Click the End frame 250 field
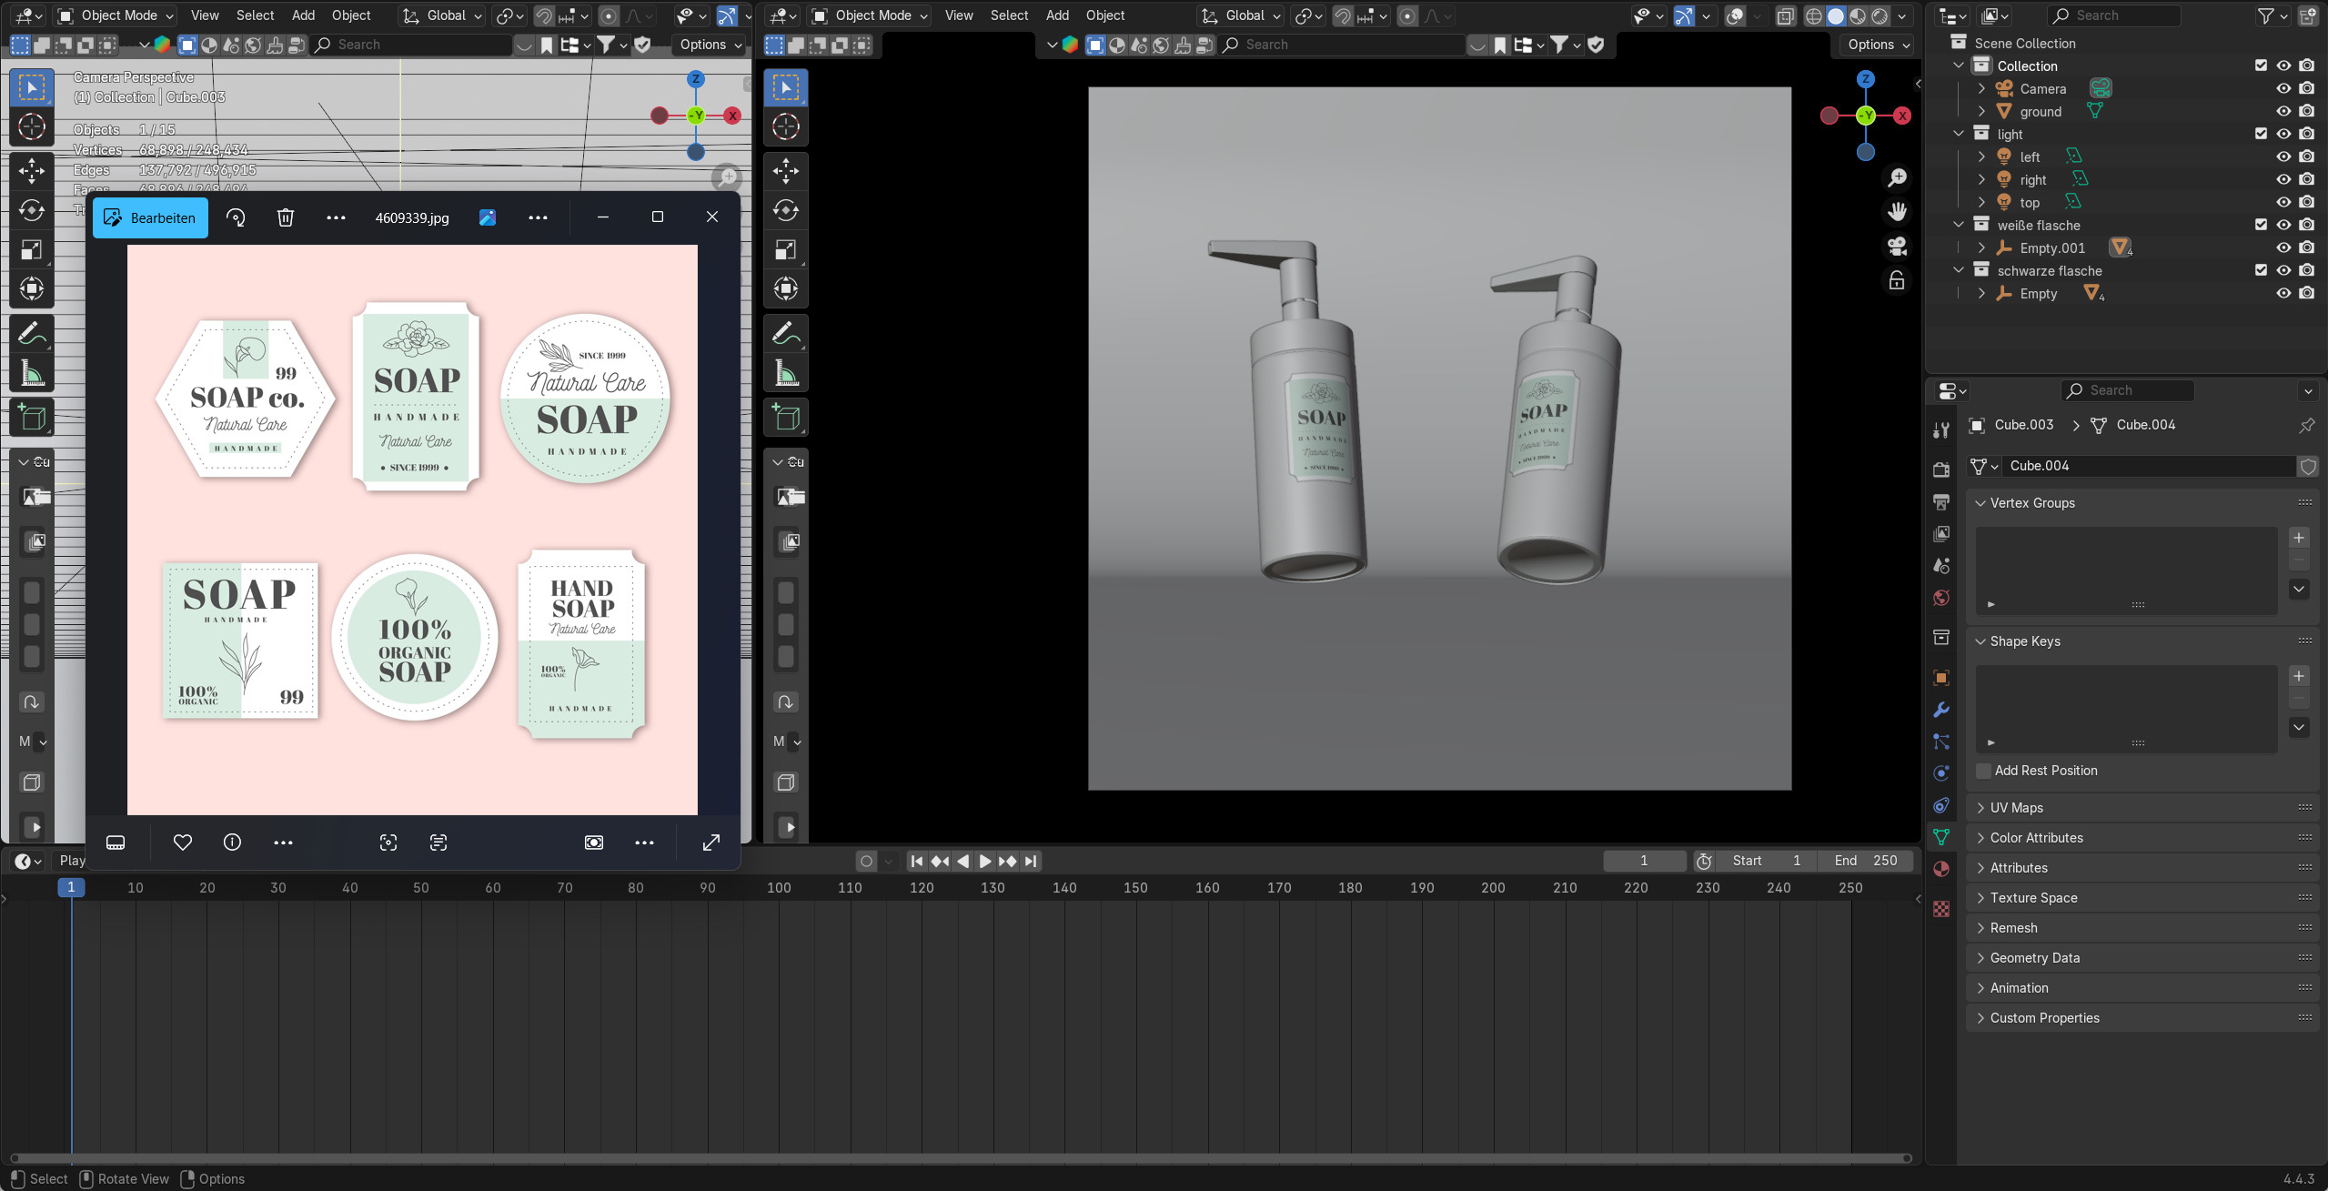Image resolution: width=2328 pixels, height=1191 pixels. 1866,861
